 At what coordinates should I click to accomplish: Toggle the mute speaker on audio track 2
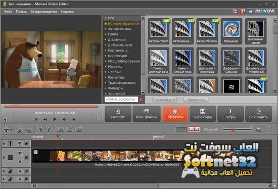[20, 171]
